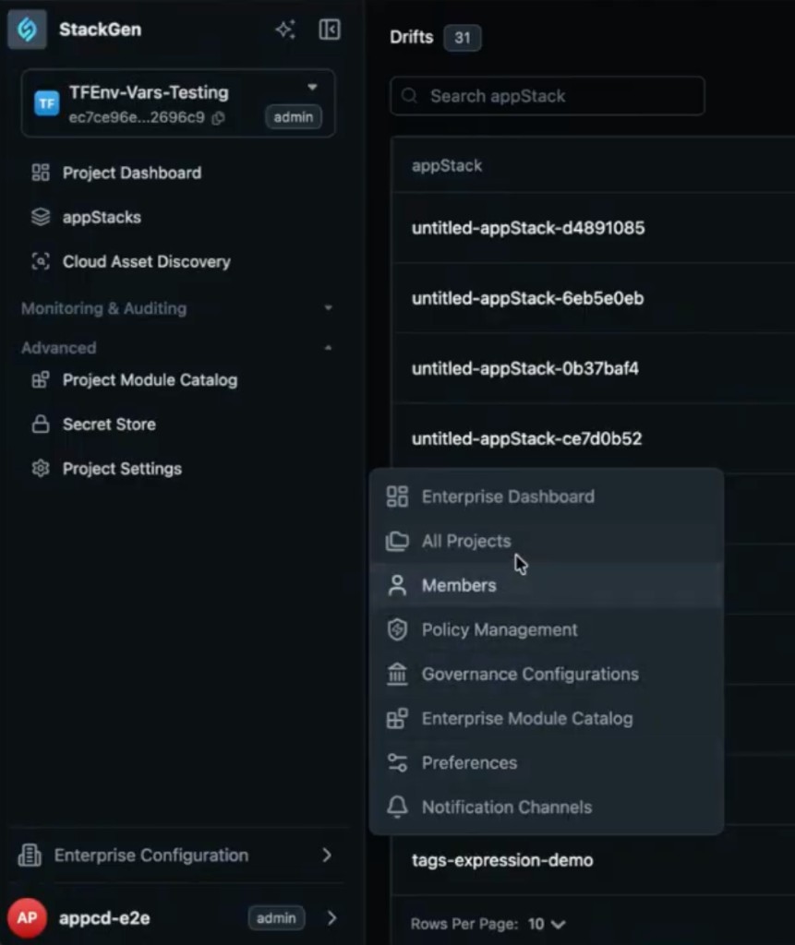Click the appStacks layers icon
This screenshot has width=795, height=945.
pyautogui.click(x=41, y=217)
